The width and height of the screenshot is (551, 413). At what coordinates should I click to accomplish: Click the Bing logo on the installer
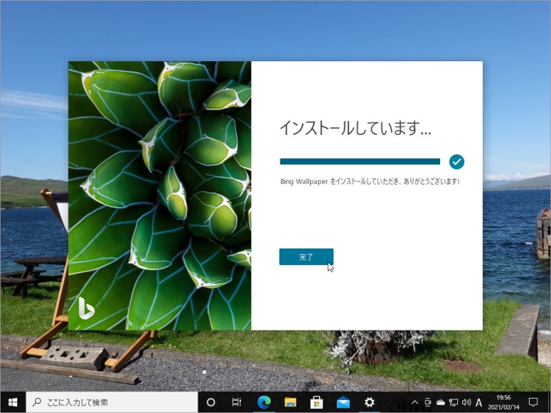point(85,309)
